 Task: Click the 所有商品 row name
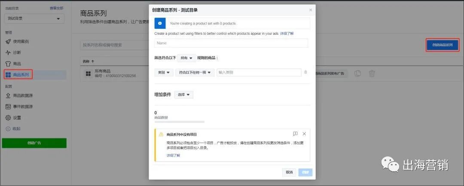(102, 71)
